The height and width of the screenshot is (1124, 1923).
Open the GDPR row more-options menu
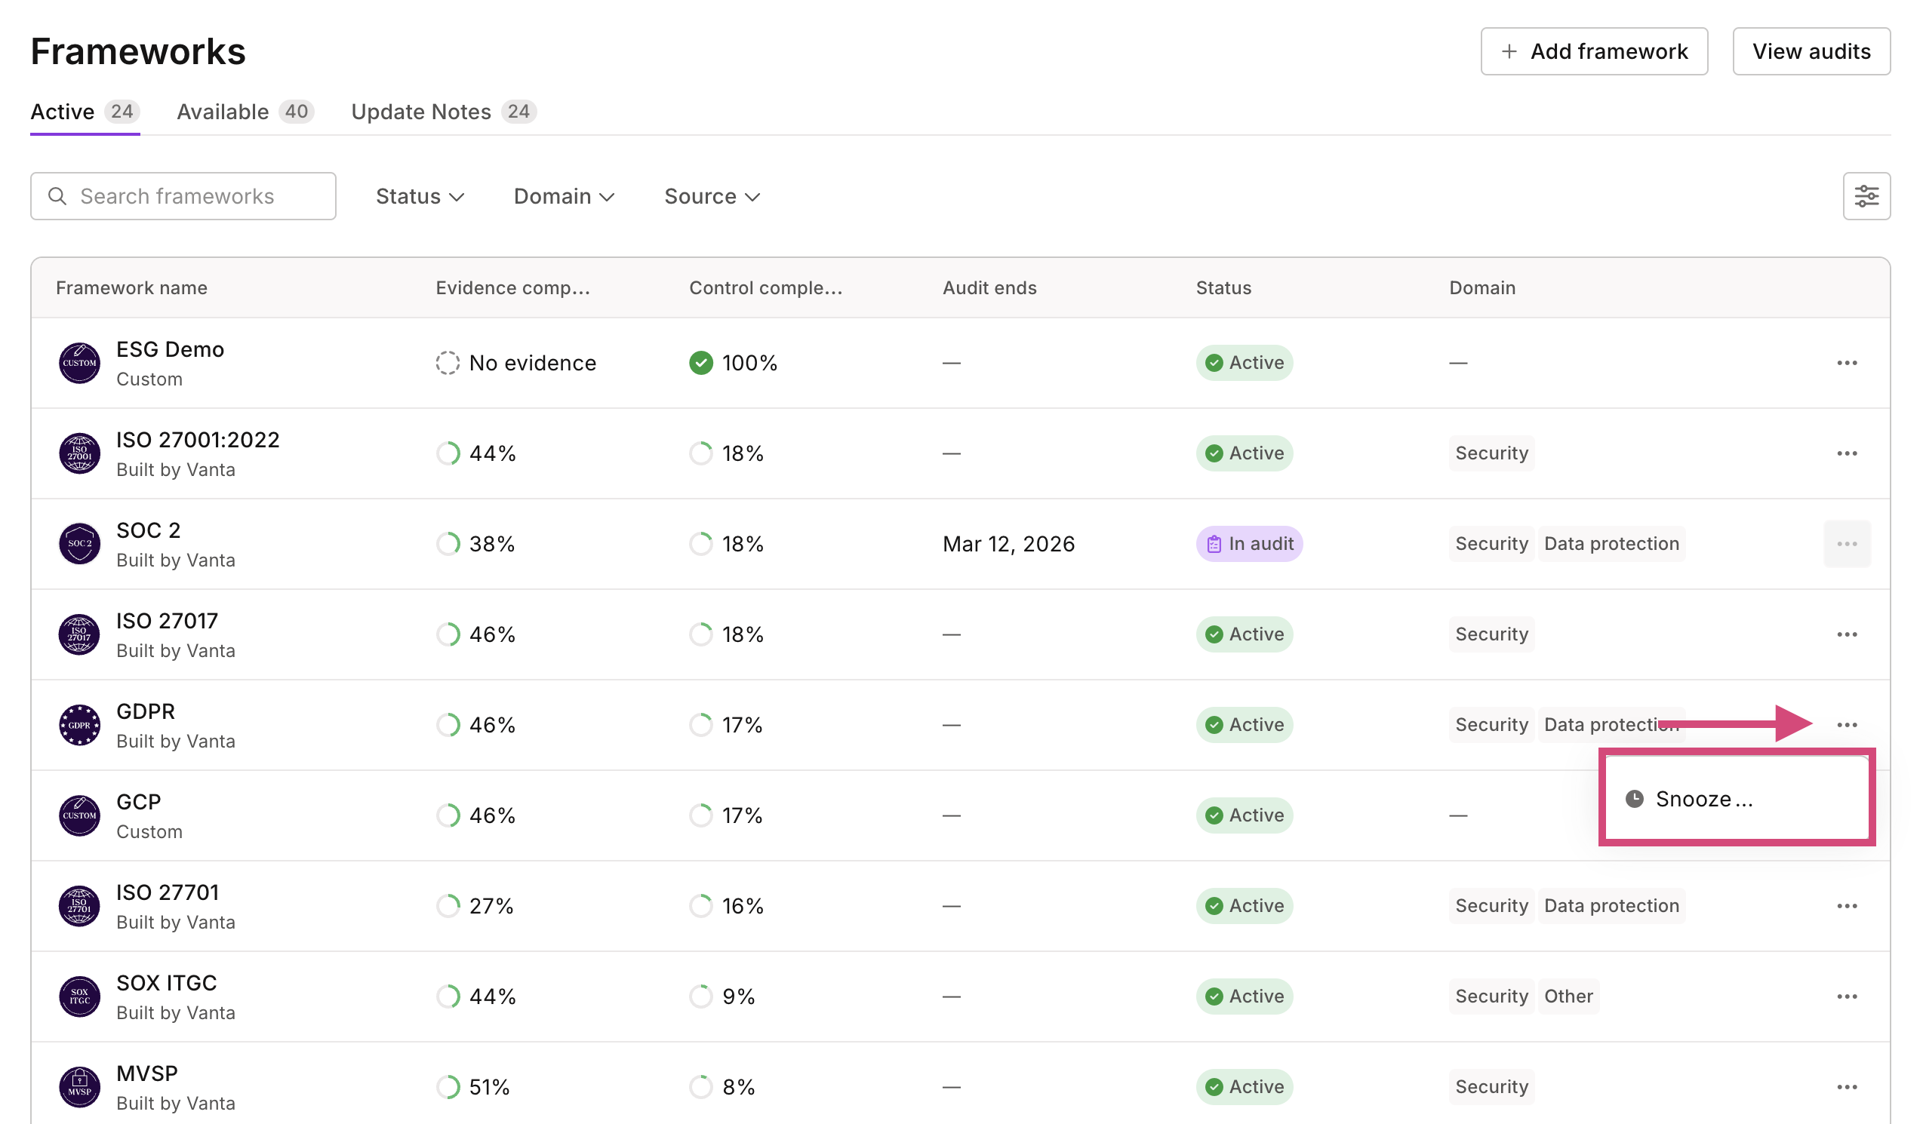point(1847,725)
